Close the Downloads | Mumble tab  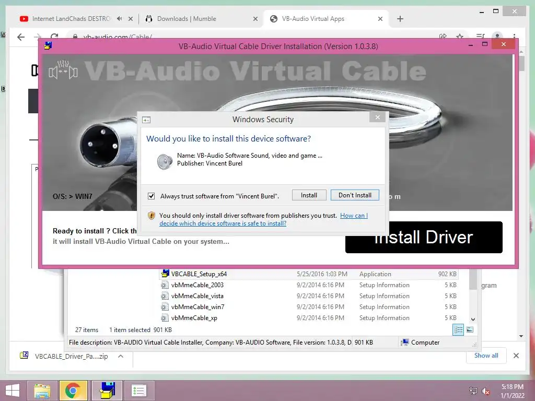click(255, 19)
